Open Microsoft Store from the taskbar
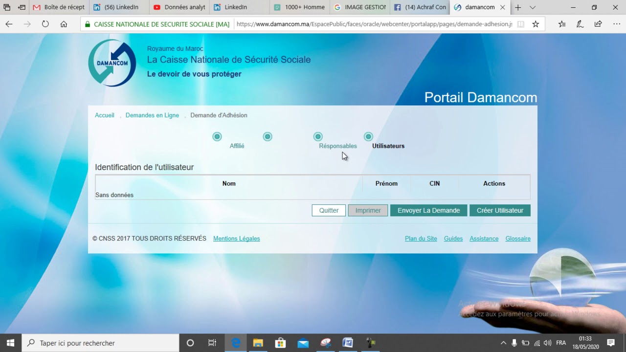626x352 pixels. click(x=280, y=343)
